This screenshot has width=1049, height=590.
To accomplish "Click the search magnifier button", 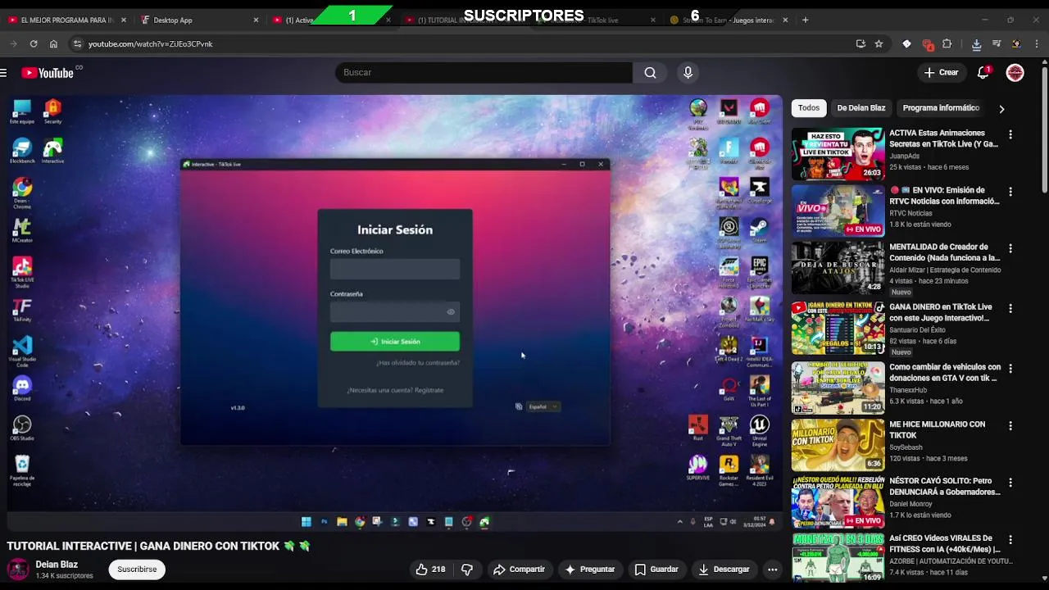I will click(650, 72).
